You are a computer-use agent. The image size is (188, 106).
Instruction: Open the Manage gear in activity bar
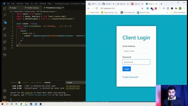pyautogui.click(x=5, y=97)
